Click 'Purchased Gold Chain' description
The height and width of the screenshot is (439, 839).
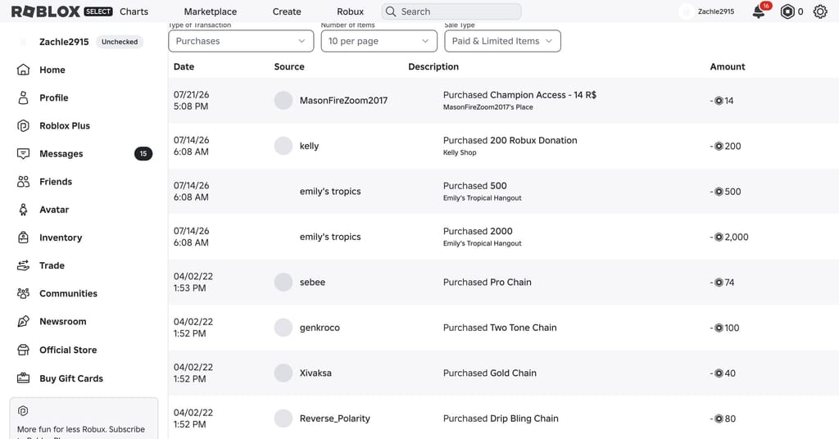[x=490, y=373]
